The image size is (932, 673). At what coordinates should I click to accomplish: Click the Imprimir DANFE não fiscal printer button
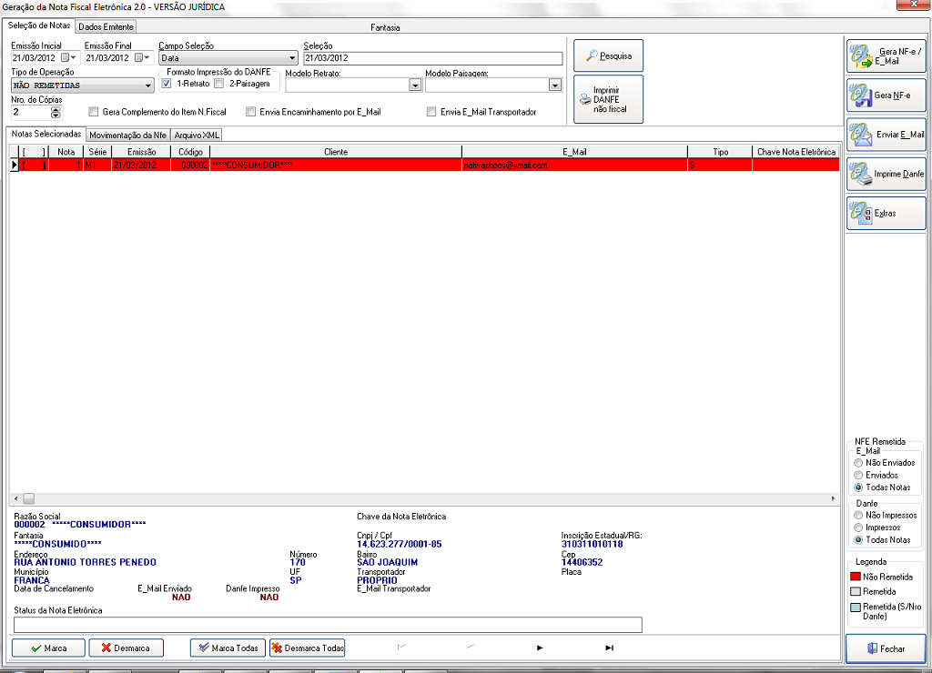pyautogui.click(x=608, y=99)
